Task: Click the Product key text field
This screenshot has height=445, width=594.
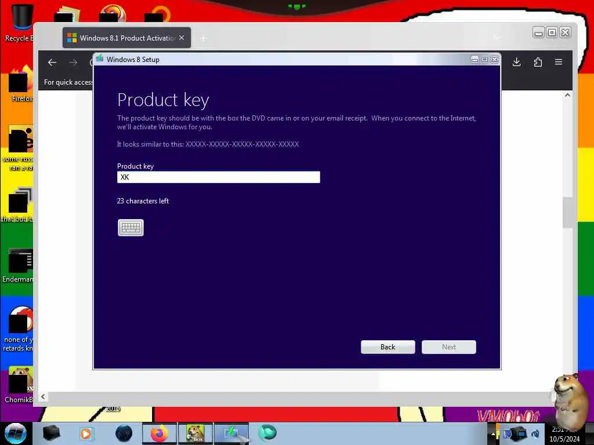Action: pyautogui.click(x=219, y=177)
